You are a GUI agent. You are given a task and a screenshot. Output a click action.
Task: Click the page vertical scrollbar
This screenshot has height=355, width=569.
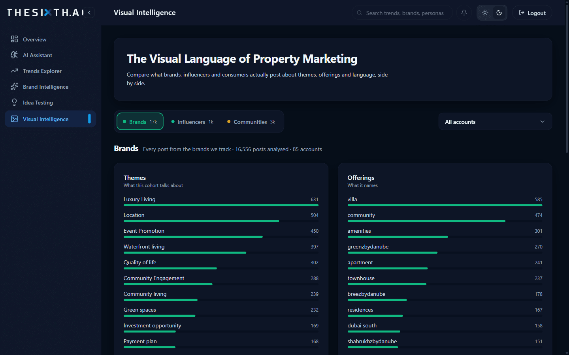tap(567, 79)
